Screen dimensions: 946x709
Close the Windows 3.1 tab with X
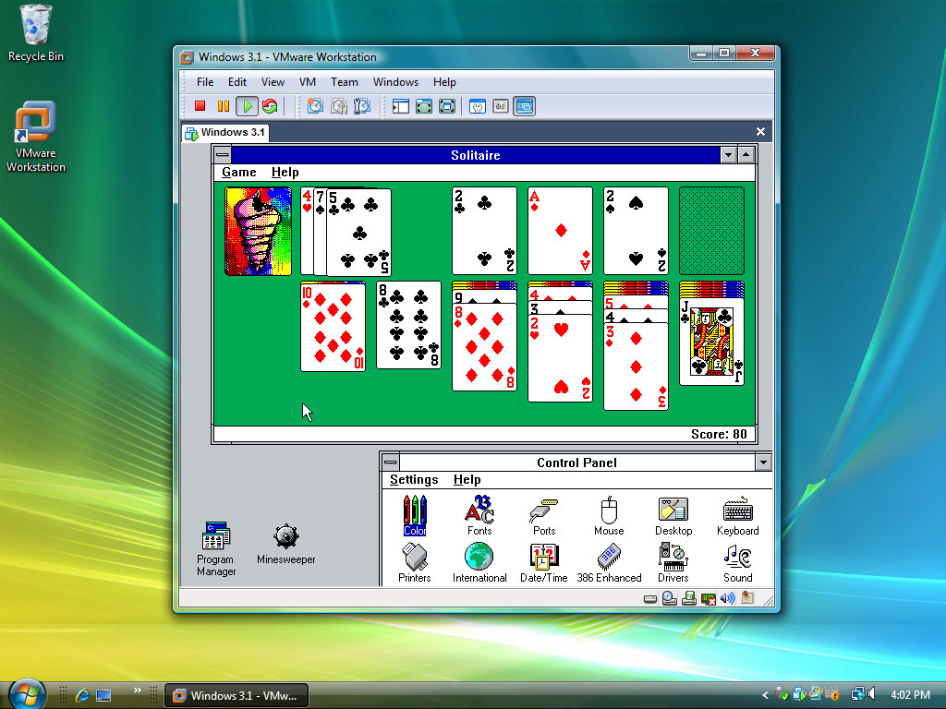point(761,131)
